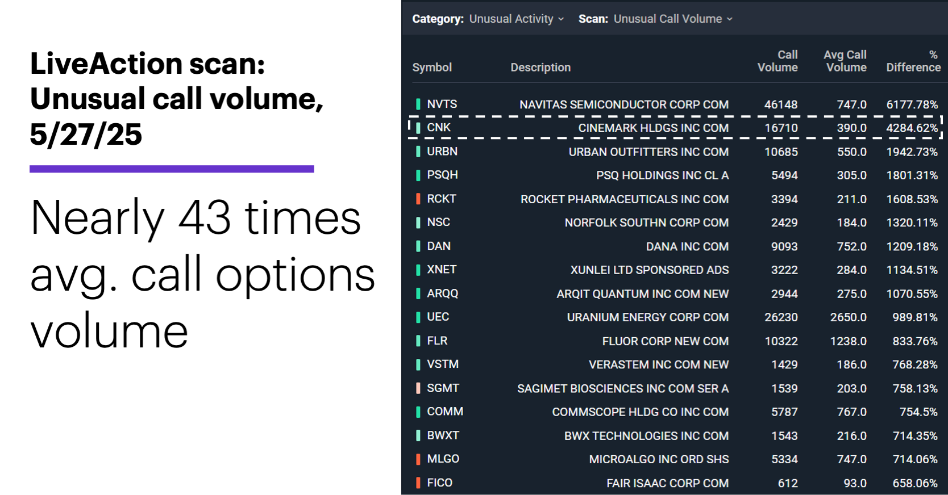
Task: Select the Description column header
Action: coord(540,67)
